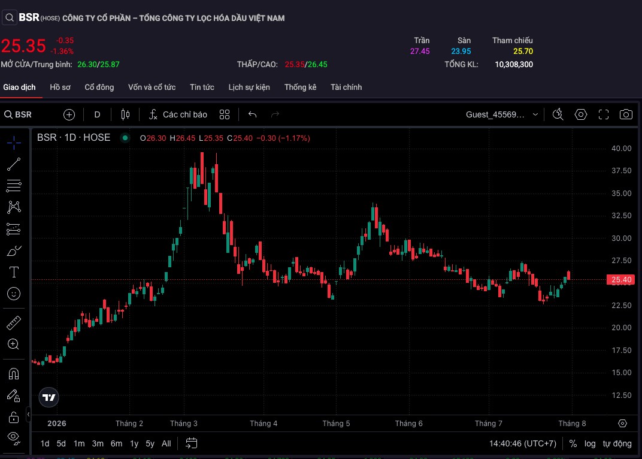This screenshot has height=459, width=642.
Task: Open Các chỉ báo indicators button
Action: coord(178,114)
